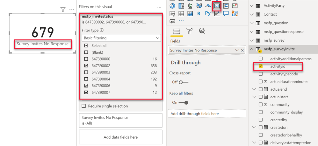Image resolution: width=318 pixels, height=146 pixels.
Task: Expand the deliverylastattemptedon date hierarchy
Action: pyautogui.click(x=254, y=143)
